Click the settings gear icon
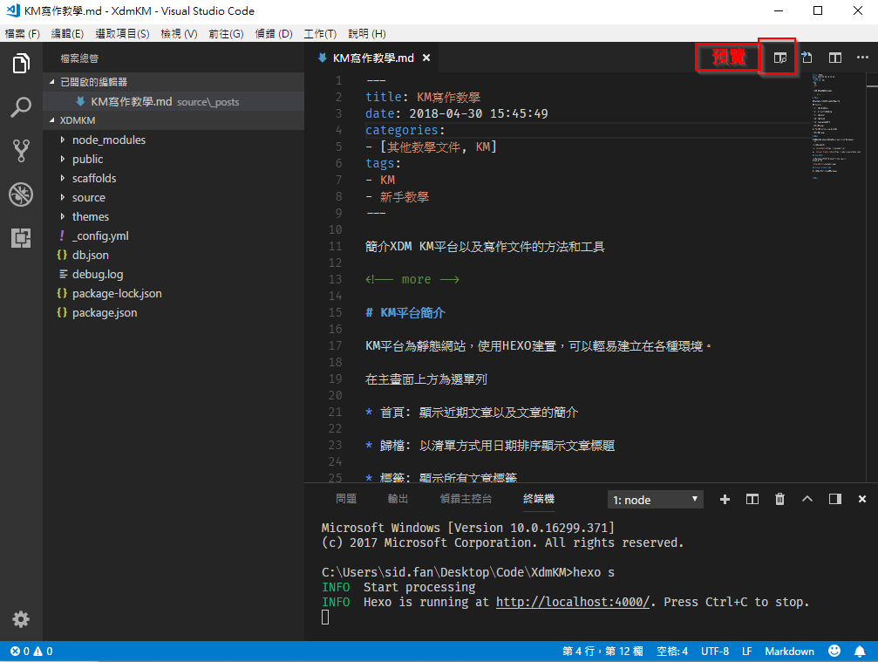 pos(20,619)
